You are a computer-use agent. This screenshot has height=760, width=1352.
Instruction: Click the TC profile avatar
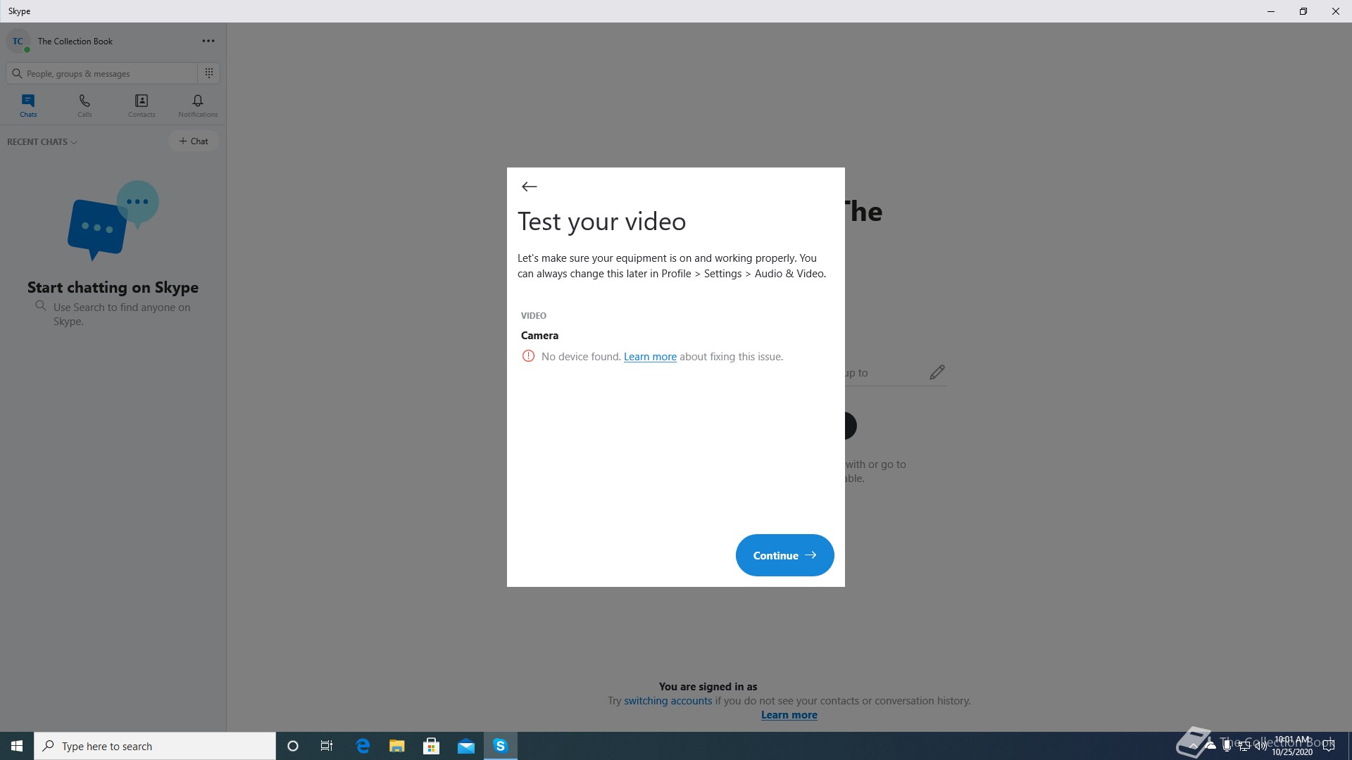tap(18, 42)
